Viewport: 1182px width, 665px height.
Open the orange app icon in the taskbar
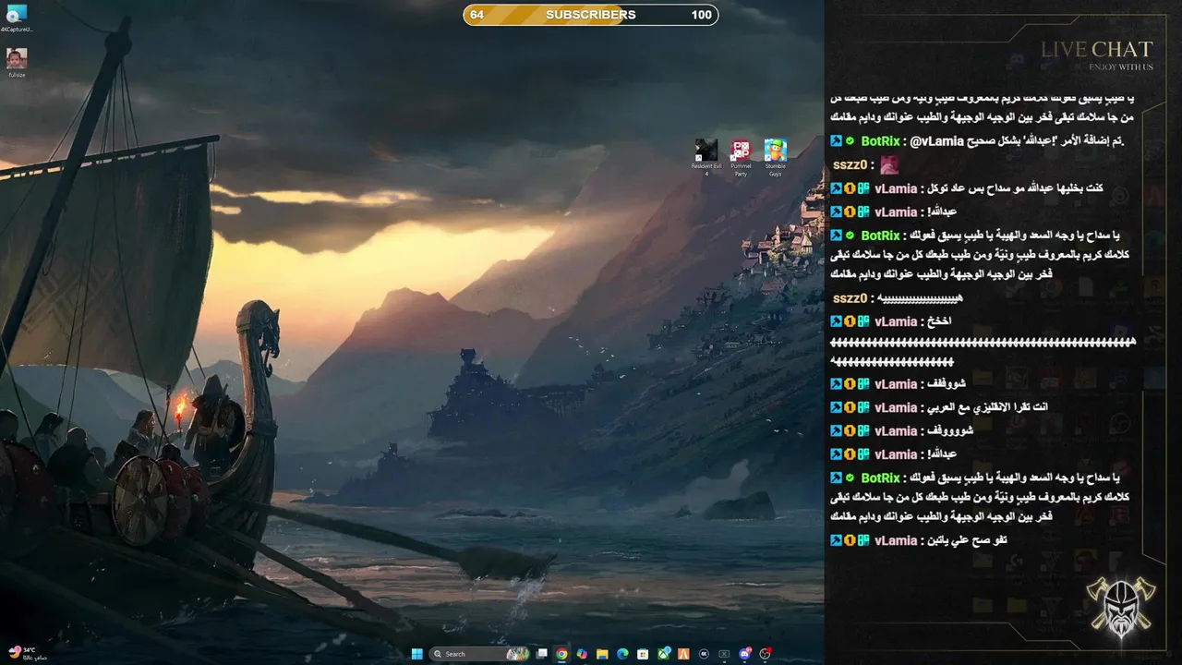click(684, 654)
